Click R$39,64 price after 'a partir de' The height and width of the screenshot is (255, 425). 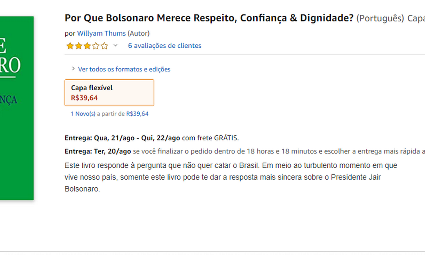click(x=137, y=114)
